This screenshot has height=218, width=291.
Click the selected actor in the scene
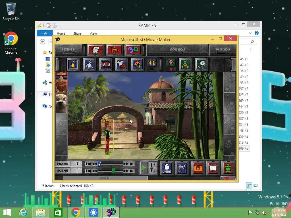(x=107, y=138)
